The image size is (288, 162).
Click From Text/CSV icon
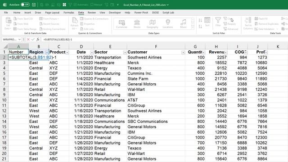pyautogui.click(x=15, y=19)
